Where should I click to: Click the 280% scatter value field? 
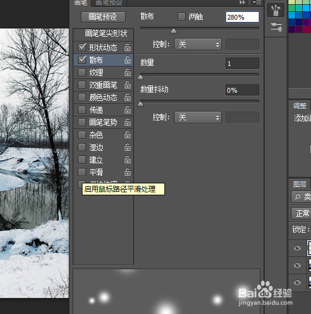point(242,17)
